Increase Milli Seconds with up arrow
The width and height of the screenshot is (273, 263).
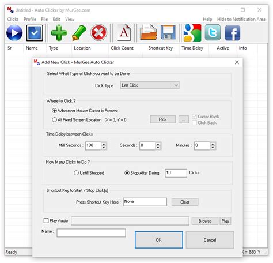[x=104, y=144]
